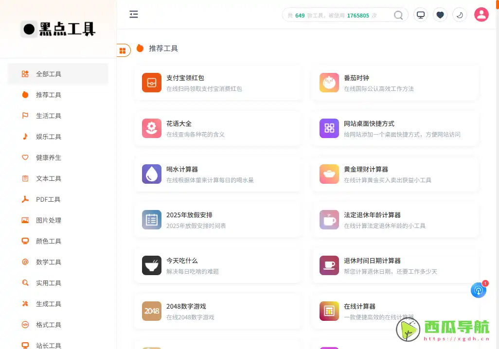
Task: Open 生成工具 category in sidebar
Action: (x=58, y=304)
